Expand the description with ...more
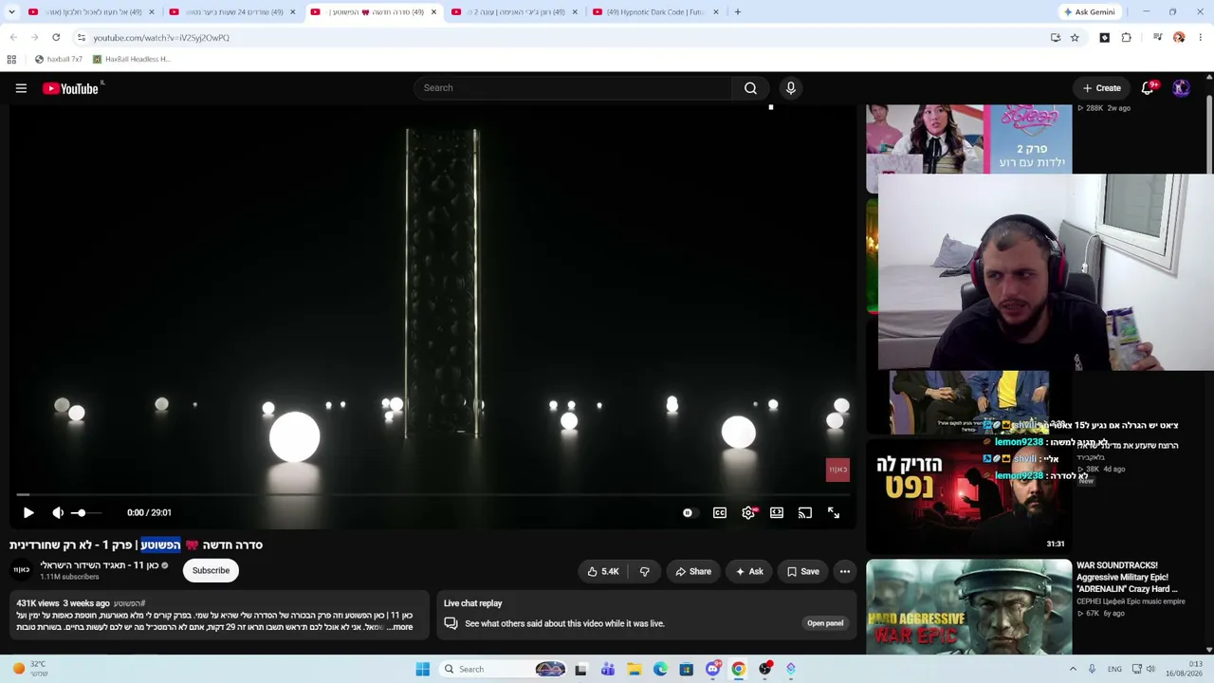Image resolution: width=1214 pixels, height=683 pixels. pos(398,627)
